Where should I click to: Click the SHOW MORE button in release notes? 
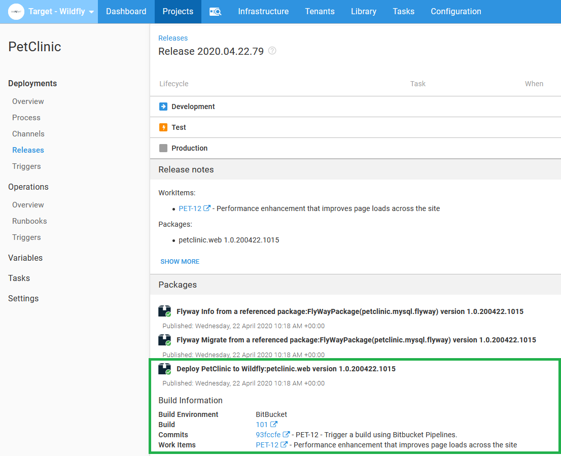click(180, 261)
